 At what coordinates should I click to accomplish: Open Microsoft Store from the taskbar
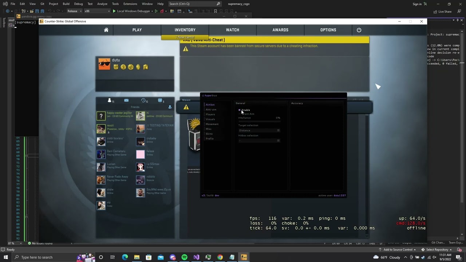(x=149, y=257)
